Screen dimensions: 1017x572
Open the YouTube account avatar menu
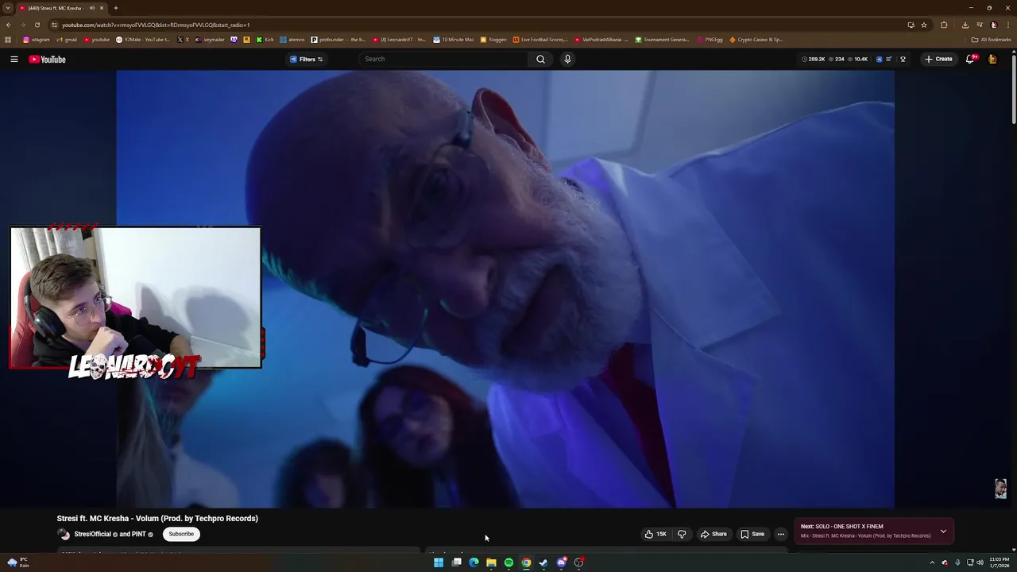click(x=992, y=59)
